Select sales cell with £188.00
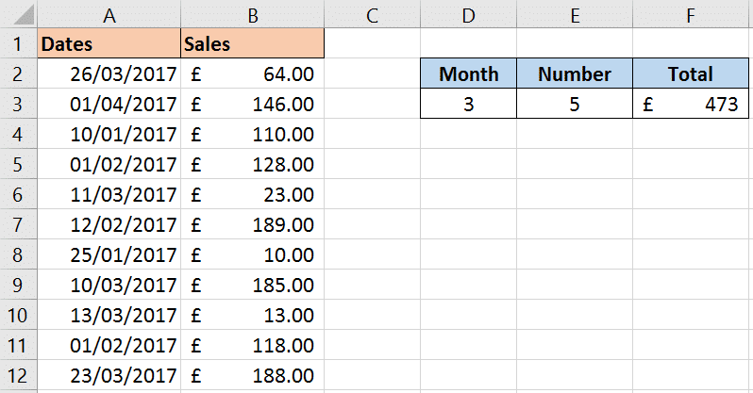Image resolution: width=753 pixels, height=393 pixels. 253,375
